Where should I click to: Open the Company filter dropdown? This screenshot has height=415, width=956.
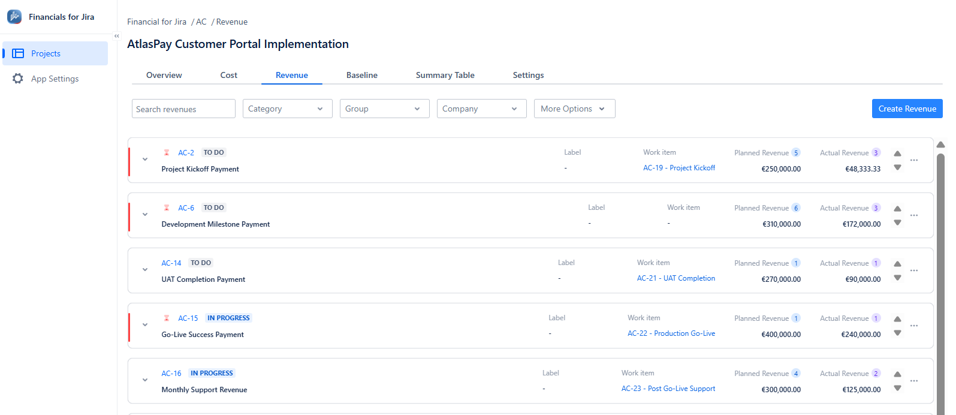click(482, 109)
